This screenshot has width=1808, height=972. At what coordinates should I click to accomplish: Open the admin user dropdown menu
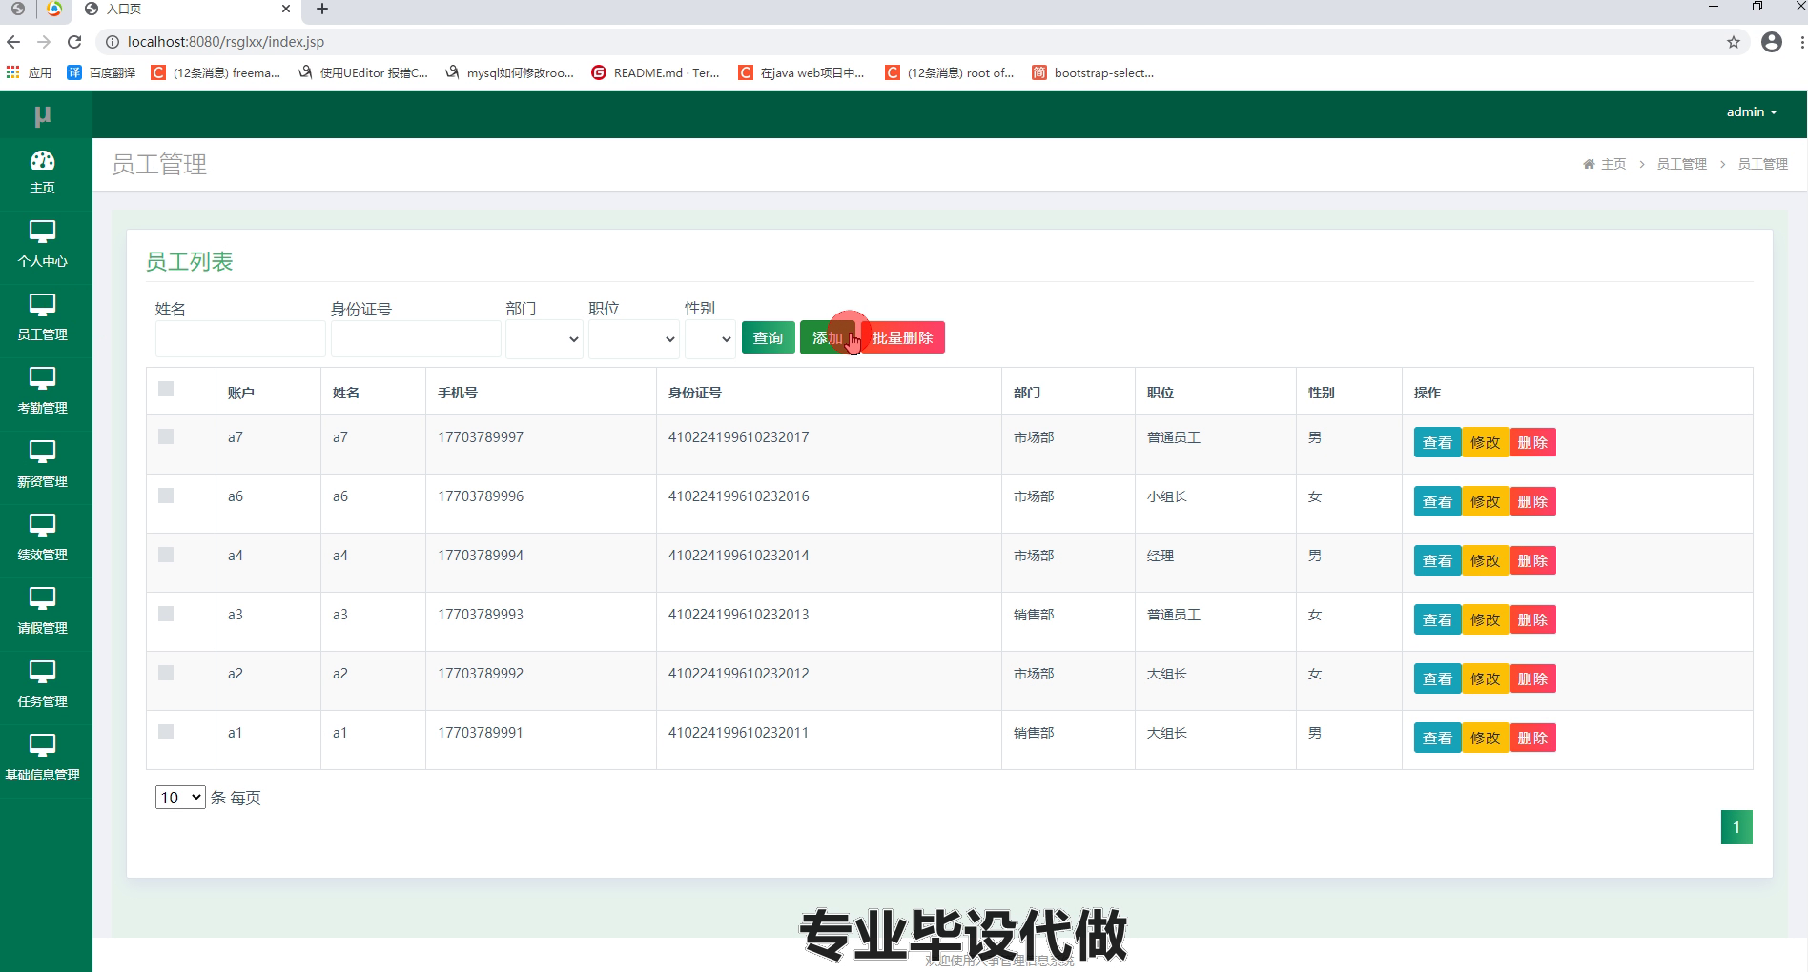pos(1752,111)
